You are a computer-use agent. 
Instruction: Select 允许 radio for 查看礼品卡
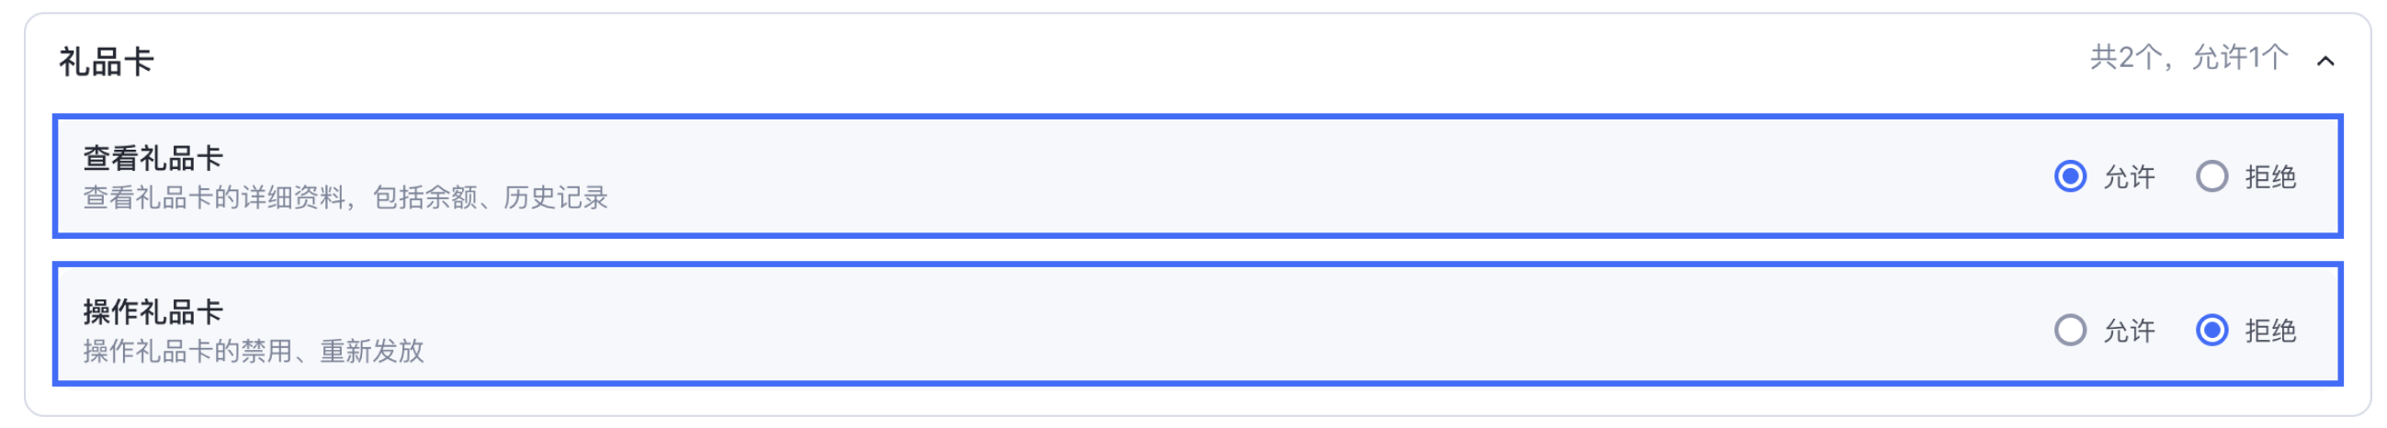tap(2070, 176)
